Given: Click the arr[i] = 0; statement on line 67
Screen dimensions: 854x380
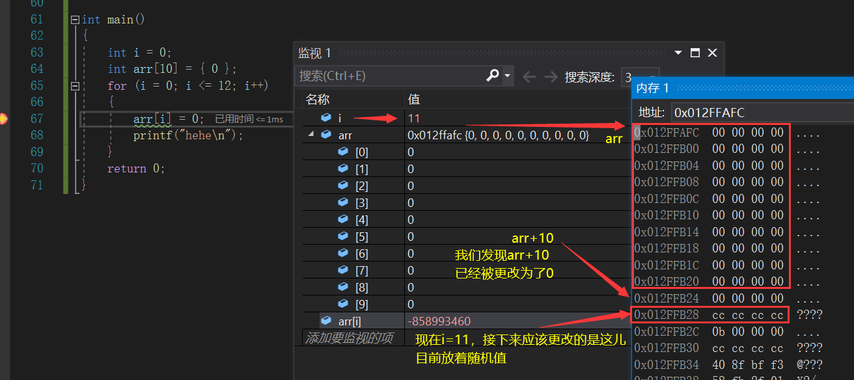Looking at the screenshot, I should click(x=169, y=118).
